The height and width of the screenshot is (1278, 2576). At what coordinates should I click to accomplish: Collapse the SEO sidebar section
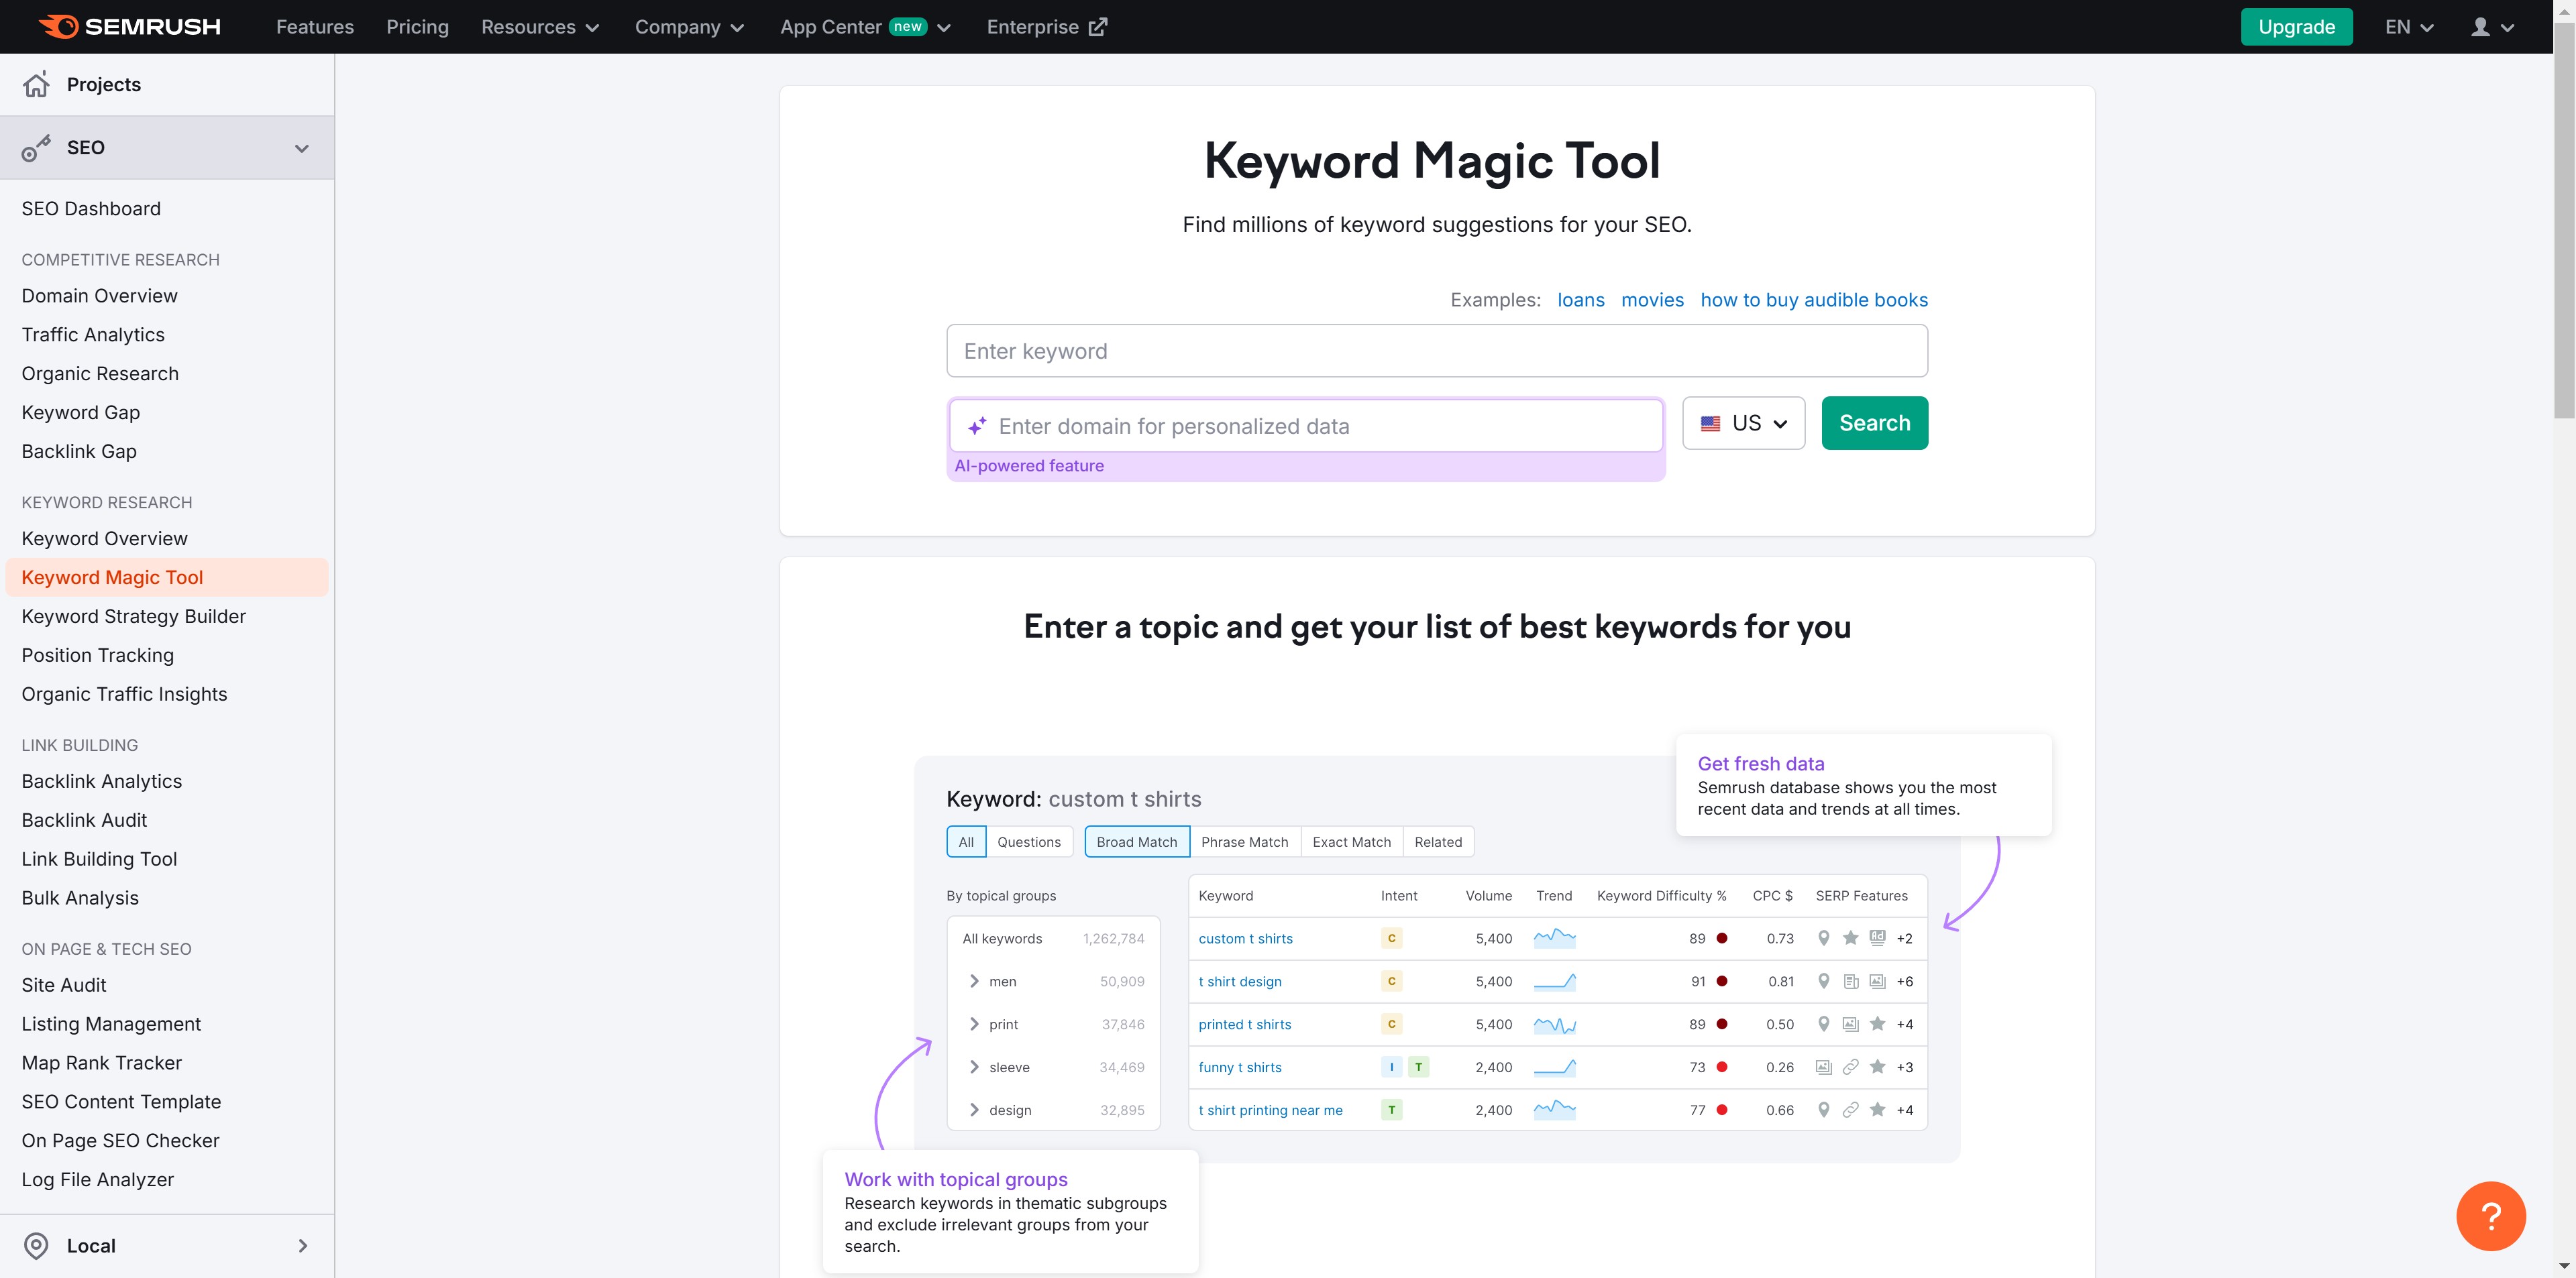pos(301,148)
